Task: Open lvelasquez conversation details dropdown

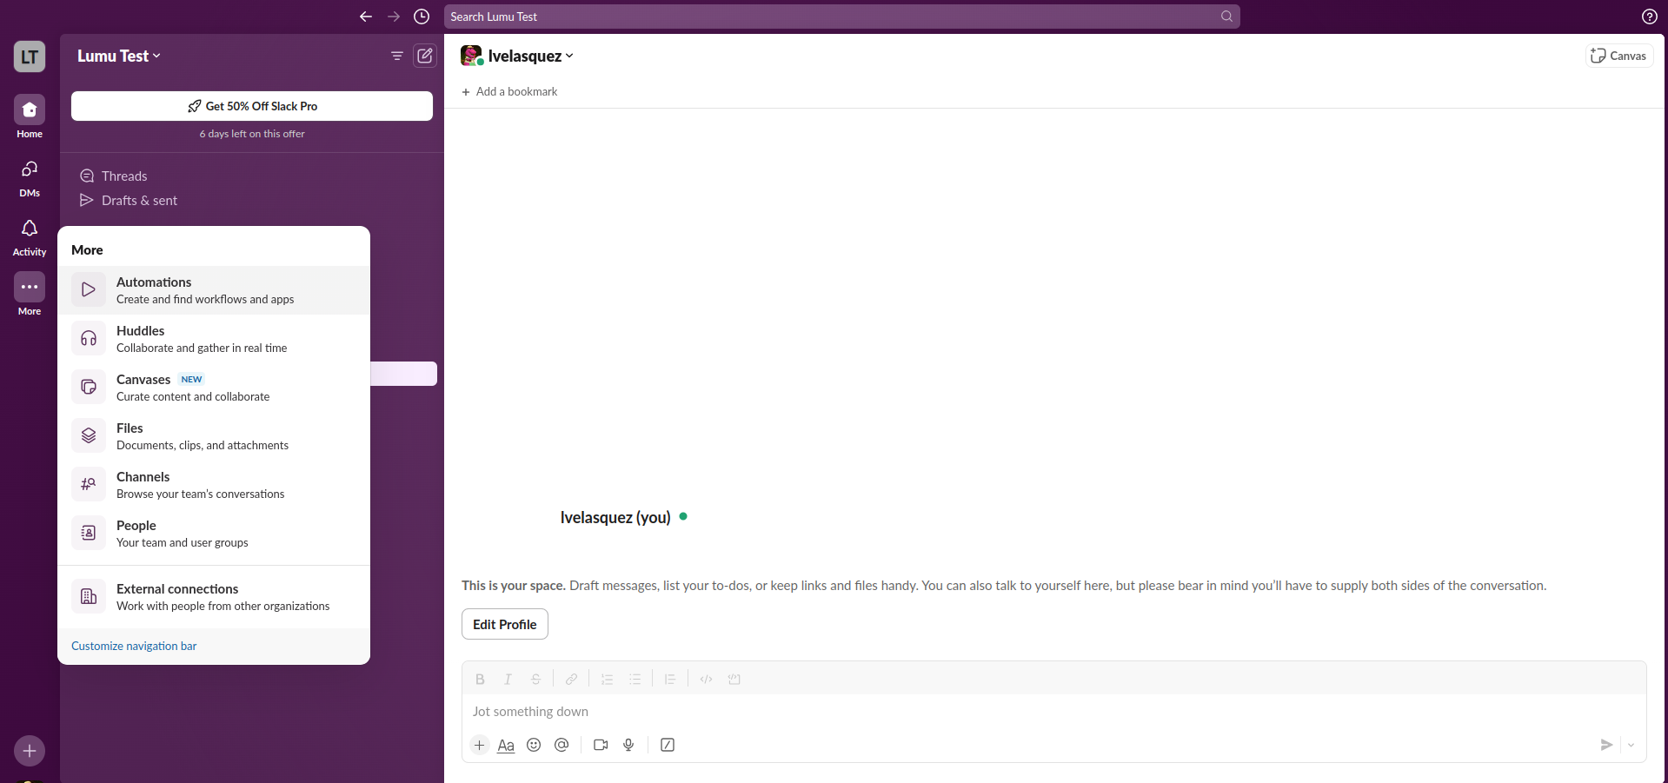Action: [x=529, y=56]
